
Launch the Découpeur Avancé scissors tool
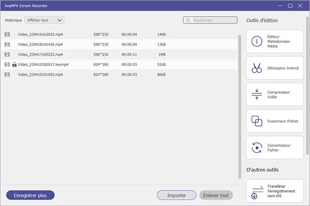[x=257, y=68]
